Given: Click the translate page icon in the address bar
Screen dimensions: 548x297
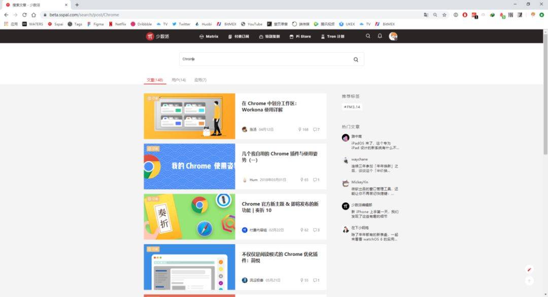Looking at the screenshot, I should (426, 15).
